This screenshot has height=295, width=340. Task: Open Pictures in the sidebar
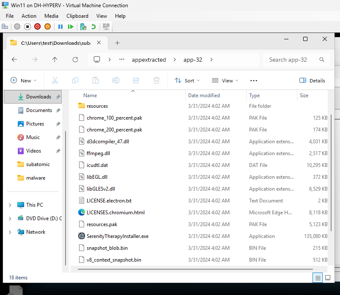[35, 124]
